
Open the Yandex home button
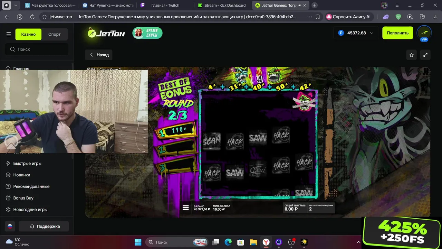tap(20, 17)
